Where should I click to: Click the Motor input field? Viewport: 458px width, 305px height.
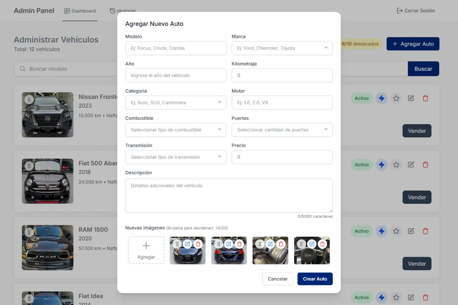tap(282, 103)
